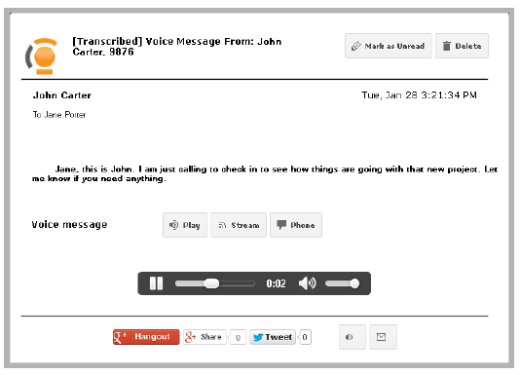The image size is (520, 375).
Task: Send voice message to Phone
Action: (x=296, y=225)
